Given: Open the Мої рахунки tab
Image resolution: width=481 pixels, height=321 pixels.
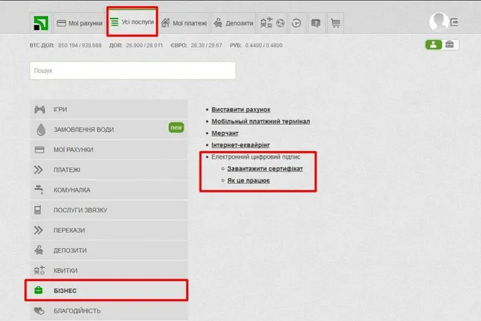Looking at the screenshot, I should pos(78,23).
